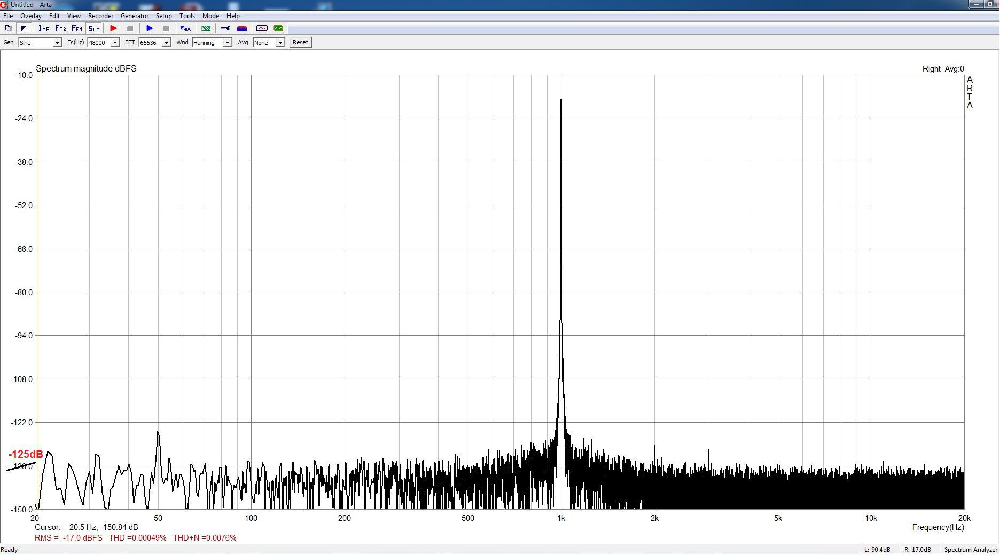Open the Tools menu

(187, 16)
